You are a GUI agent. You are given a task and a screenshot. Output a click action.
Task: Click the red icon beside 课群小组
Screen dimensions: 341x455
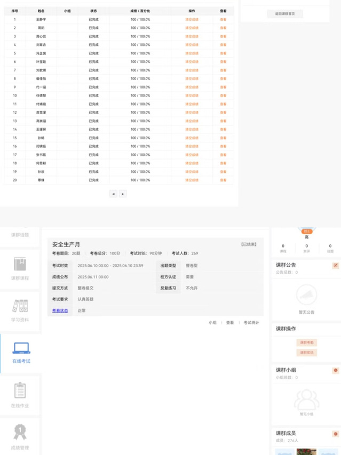(336, 370)
